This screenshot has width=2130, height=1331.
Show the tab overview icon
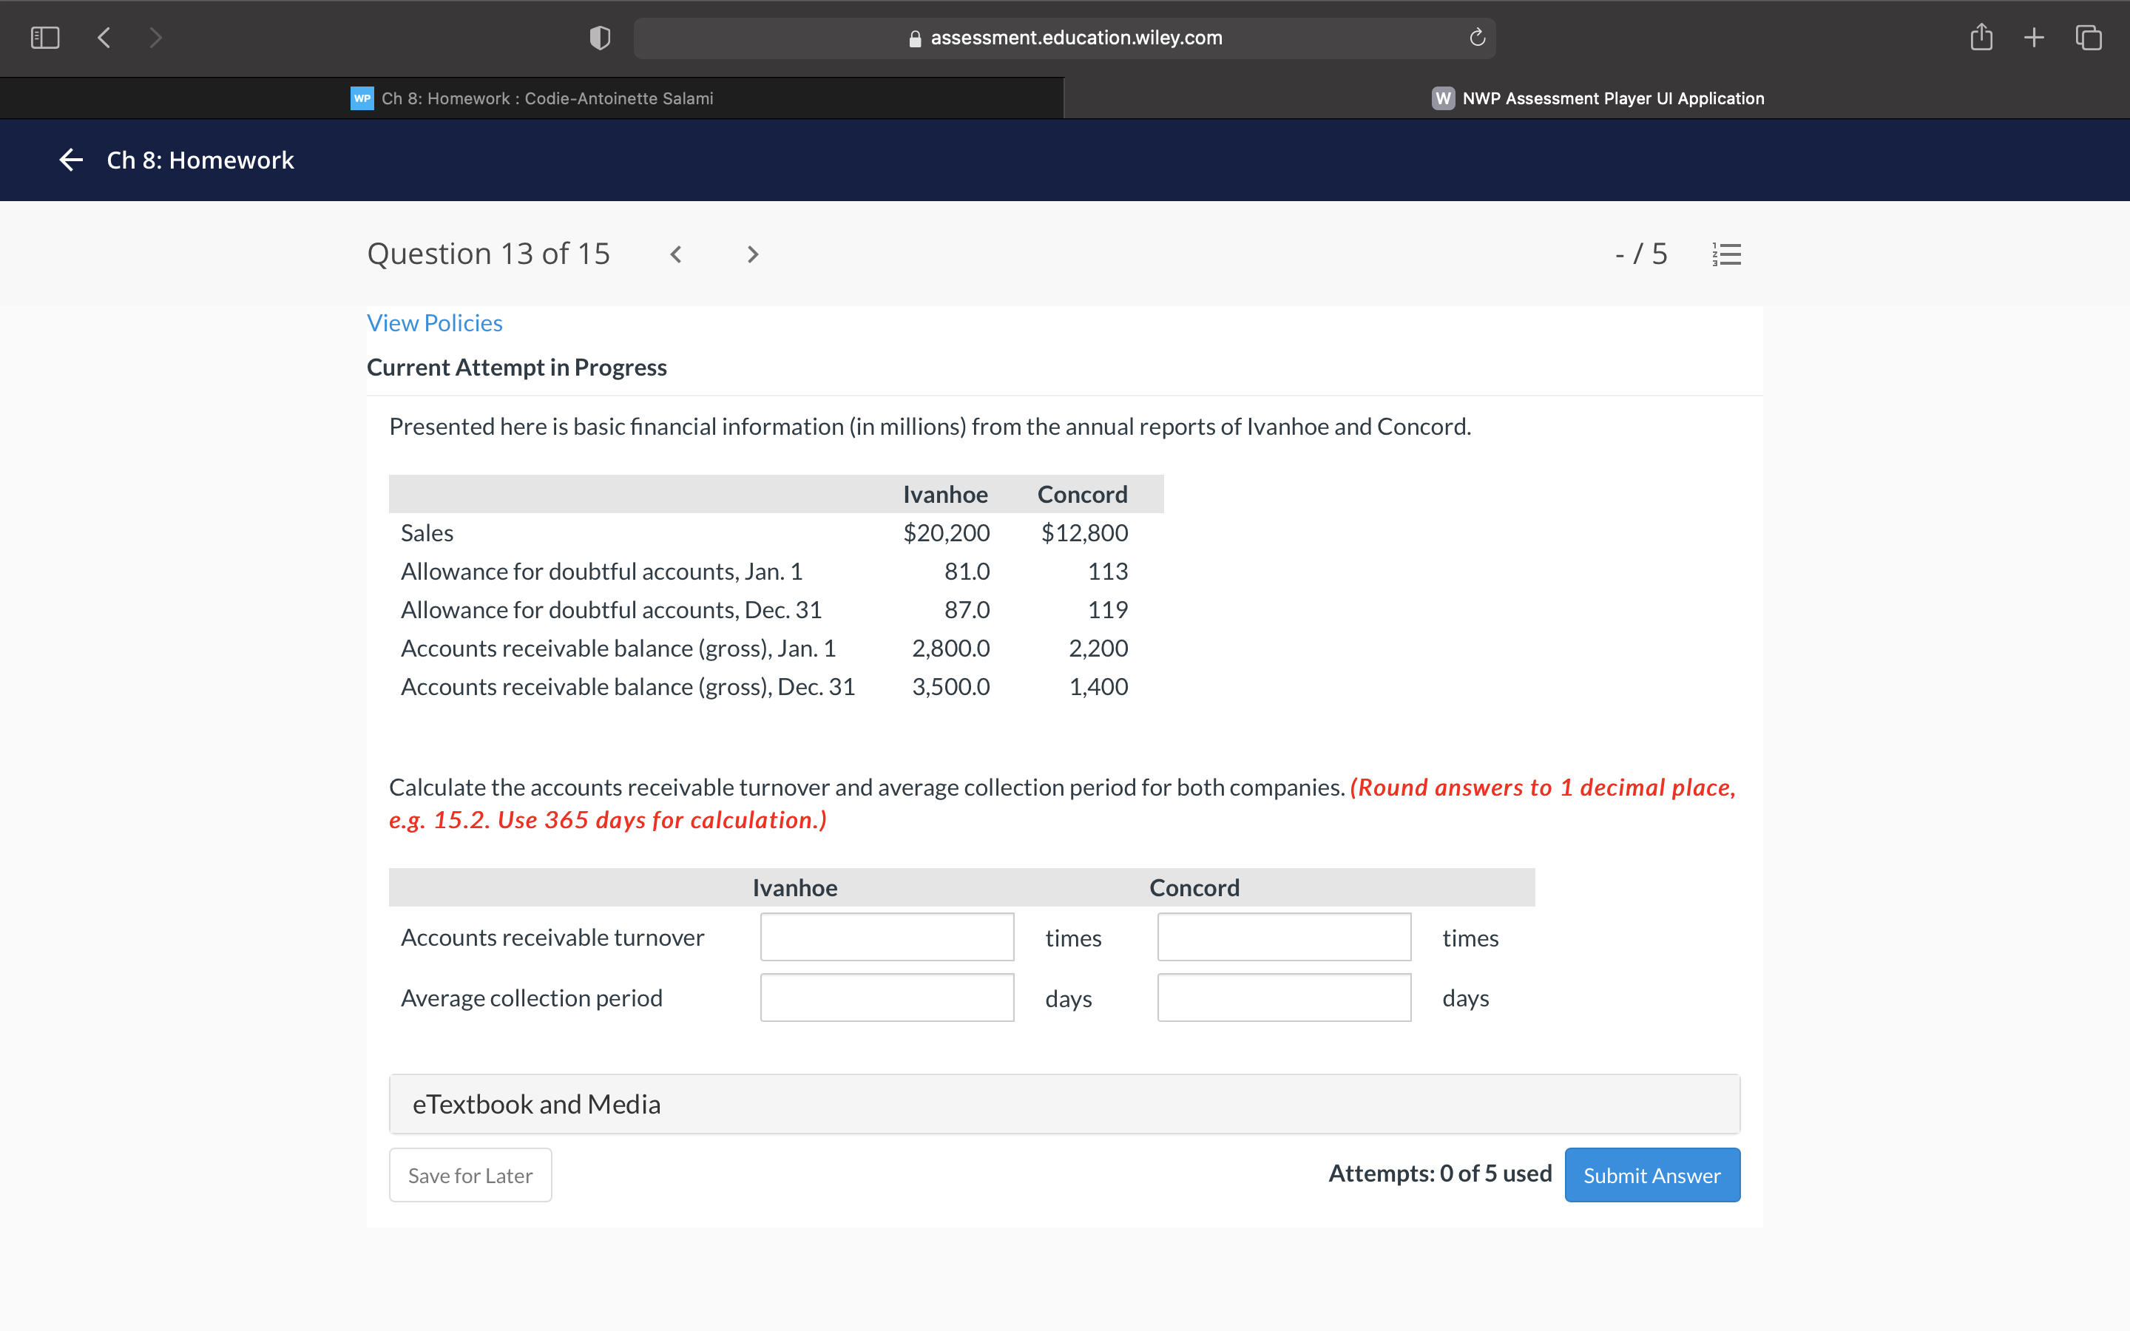[x=2088, y=37]
